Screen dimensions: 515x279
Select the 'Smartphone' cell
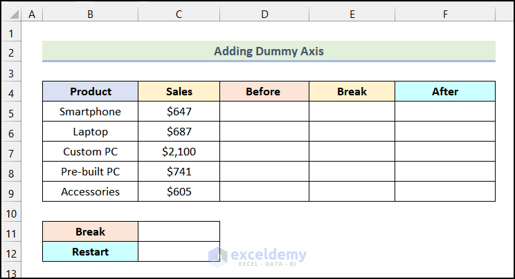click(x=90, y=111)
